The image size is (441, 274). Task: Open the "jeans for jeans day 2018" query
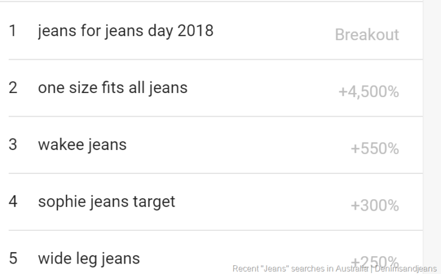click(x=125, y=30)
